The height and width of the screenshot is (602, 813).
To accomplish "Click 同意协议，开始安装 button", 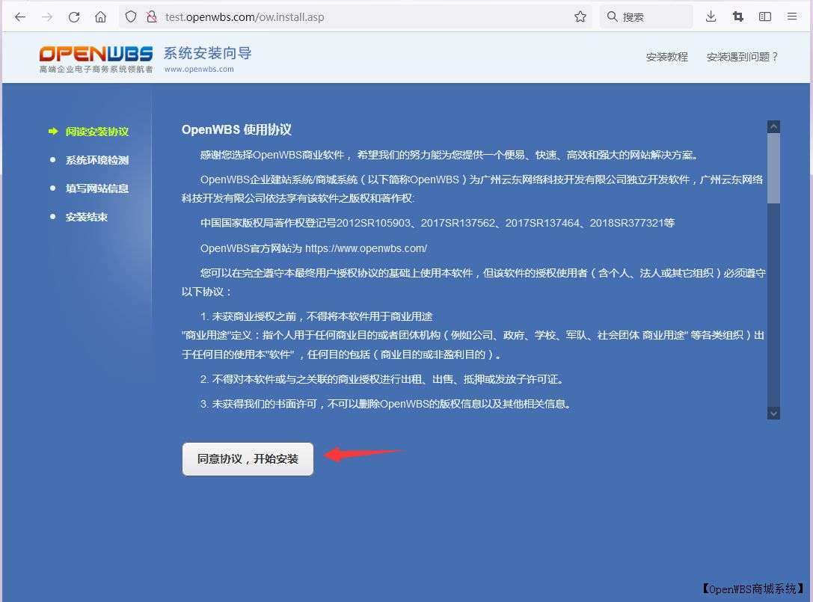I will (x=248, y=458).
